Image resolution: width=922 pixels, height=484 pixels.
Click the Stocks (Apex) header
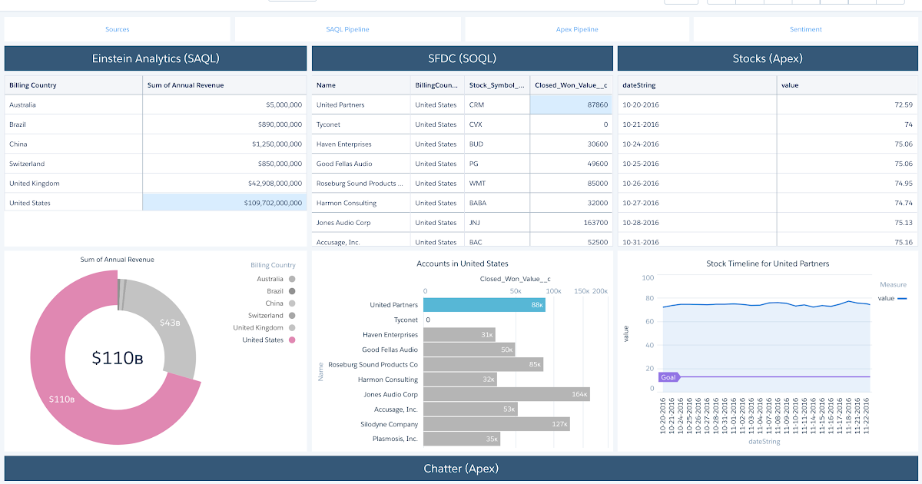(768, 58)
